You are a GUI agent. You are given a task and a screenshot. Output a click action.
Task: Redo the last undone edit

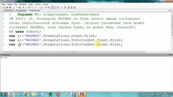pyautogui.click(x=26, y=7)
